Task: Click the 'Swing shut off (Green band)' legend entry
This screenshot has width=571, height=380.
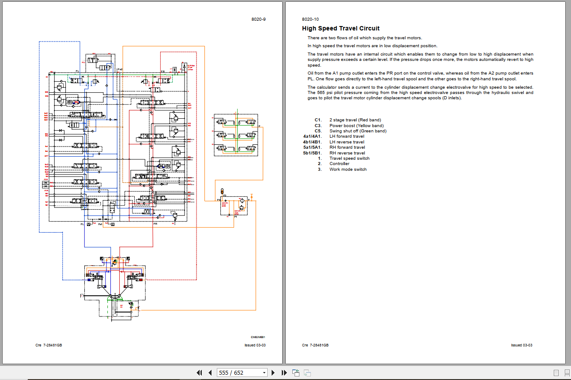Action: [x=358, y=131]
